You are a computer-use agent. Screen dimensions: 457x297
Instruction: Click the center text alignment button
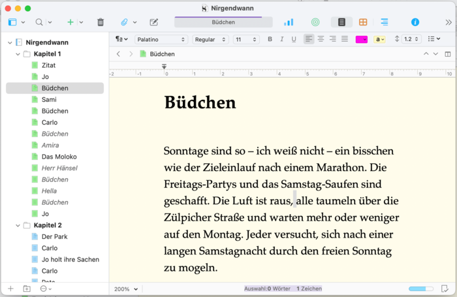click(321, 39)
